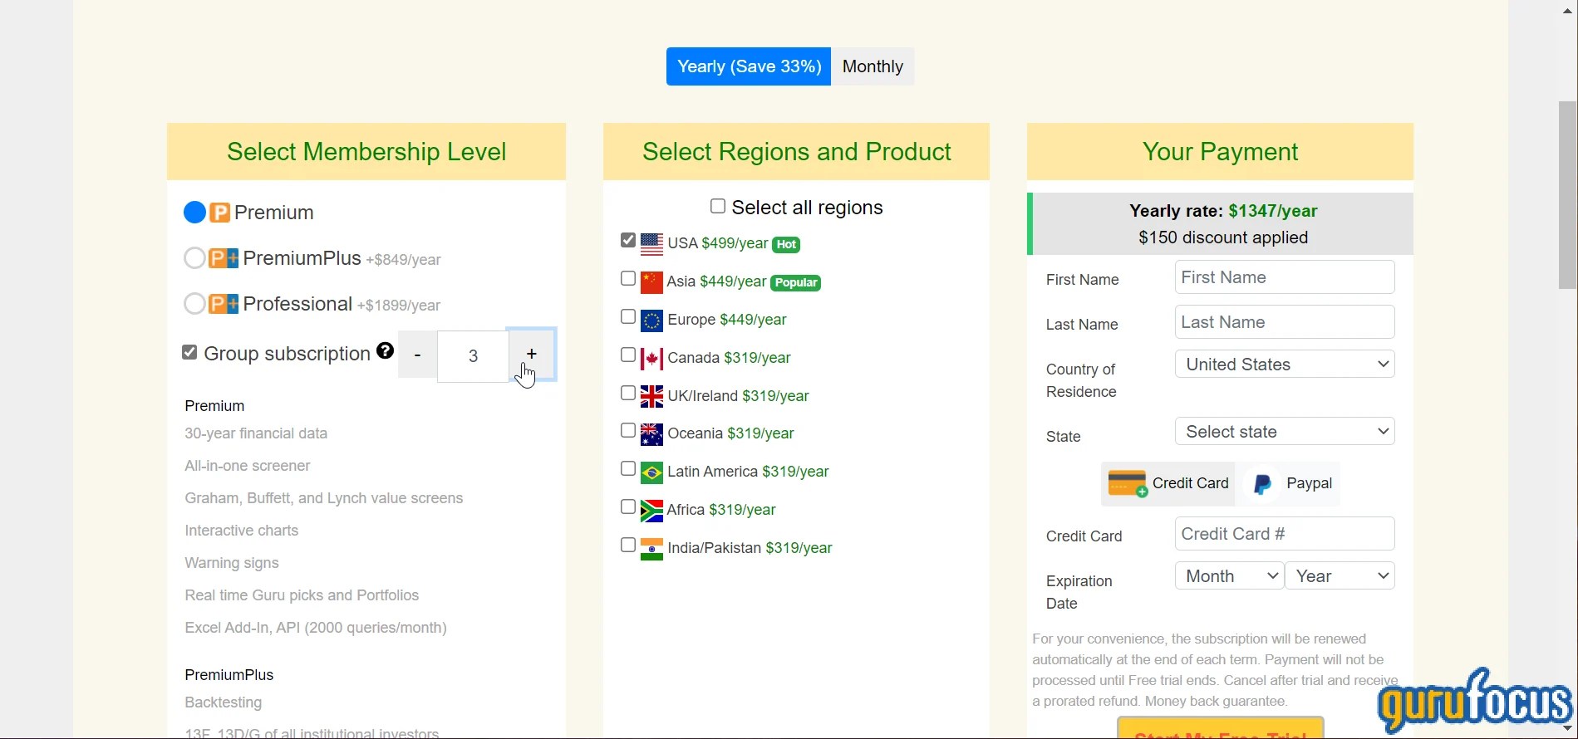Click the 'Yearly rate: $1347/year' text

pos(1223,211)
